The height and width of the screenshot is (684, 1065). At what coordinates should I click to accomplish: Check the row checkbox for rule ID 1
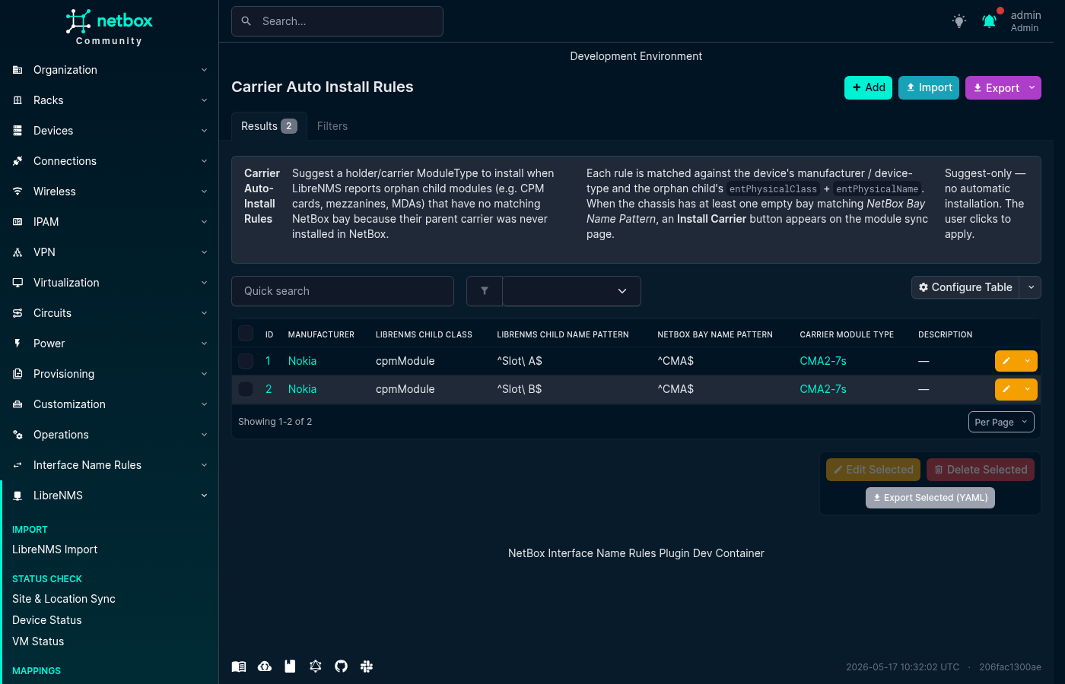tap(246, 361)
